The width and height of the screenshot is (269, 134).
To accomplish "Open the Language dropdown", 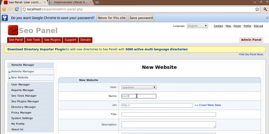I will click(x=197, y=26).
